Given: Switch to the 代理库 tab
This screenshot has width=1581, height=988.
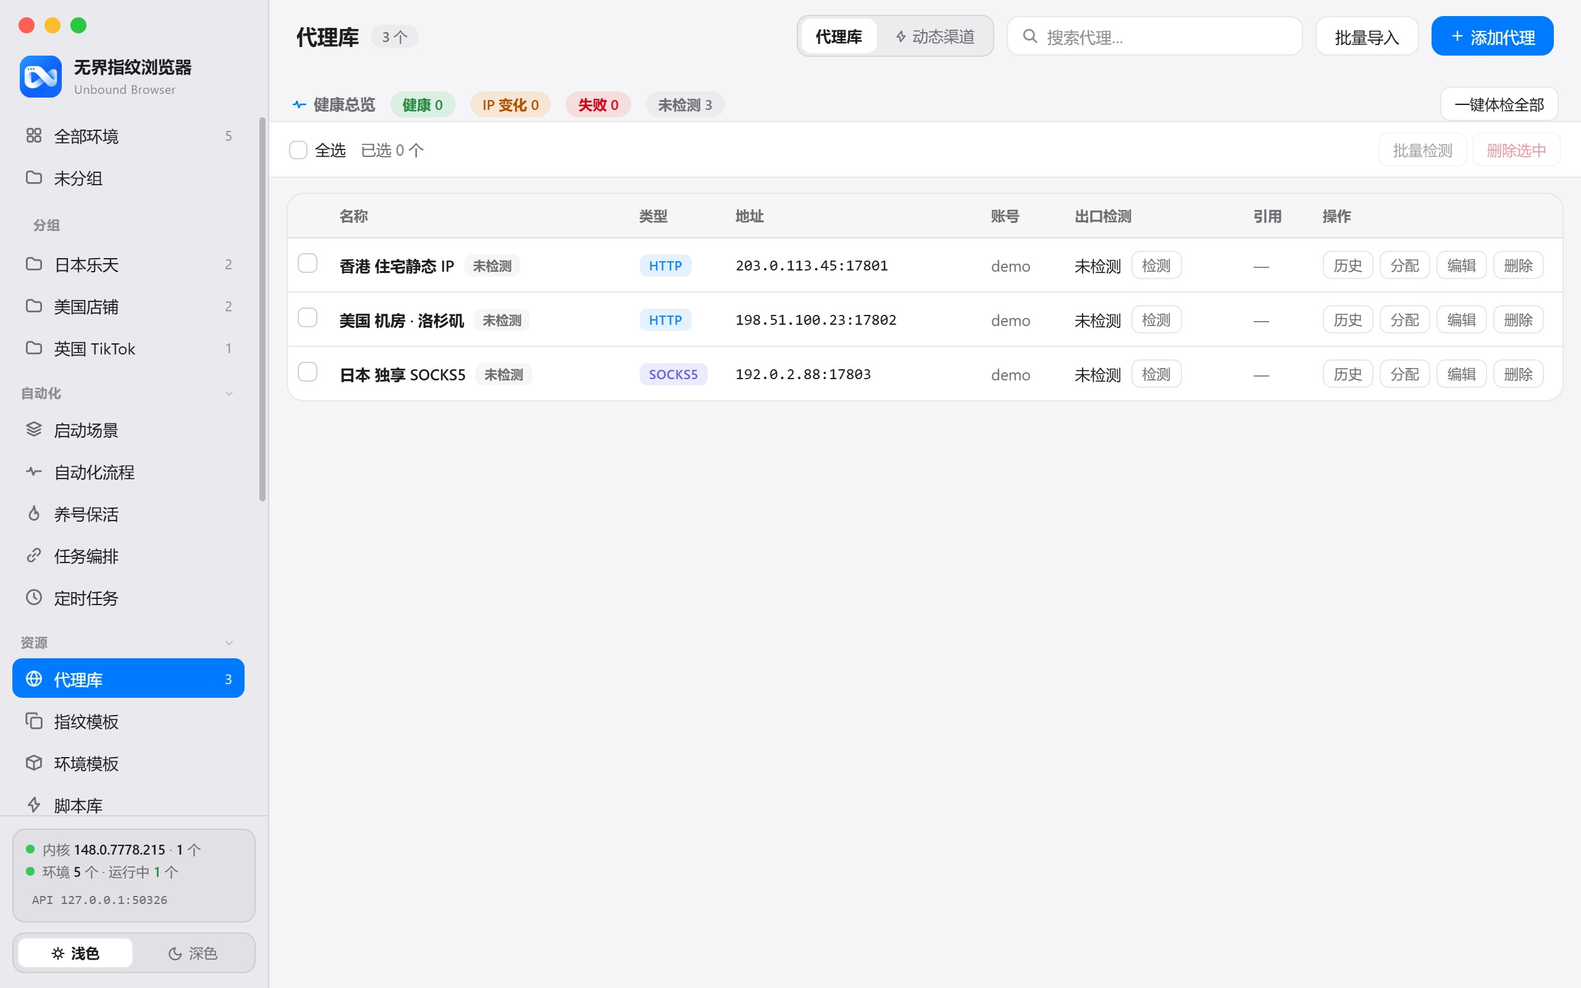Looking at the screenshot, I should [x=838, y=36].
